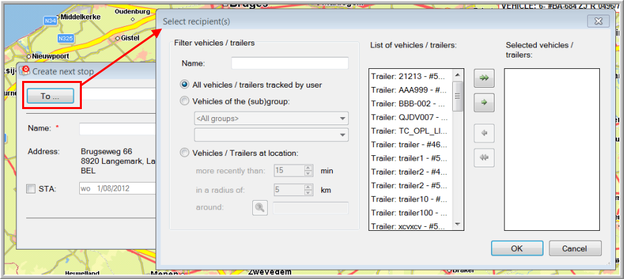Click the location search magnifier icon
Viewport: 624px width, 279px height.
pyautogui.click(x=260, y=208)
